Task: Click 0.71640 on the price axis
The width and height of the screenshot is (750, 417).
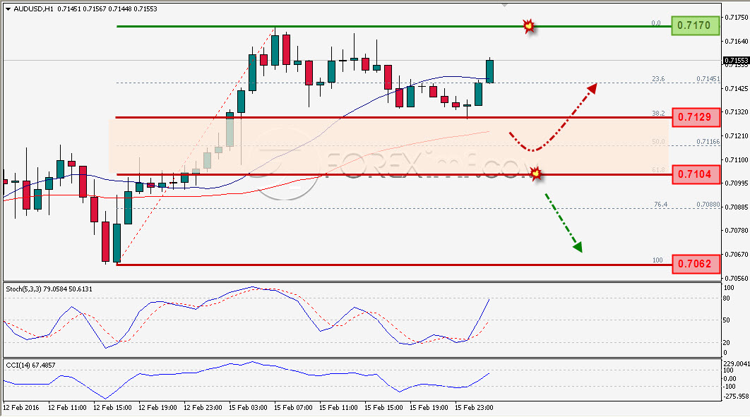Action: click(737, 42)
